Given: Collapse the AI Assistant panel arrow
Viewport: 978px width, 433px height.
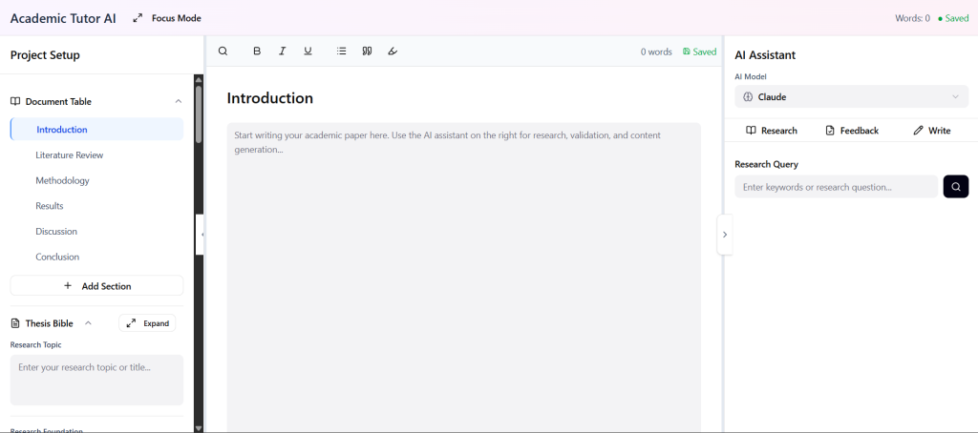Looking at the screenshot, I should tap(724, 235).
